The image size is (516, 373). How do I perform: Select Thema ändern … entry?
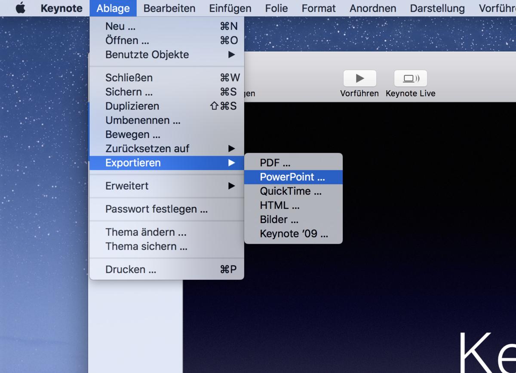(167, 232)
